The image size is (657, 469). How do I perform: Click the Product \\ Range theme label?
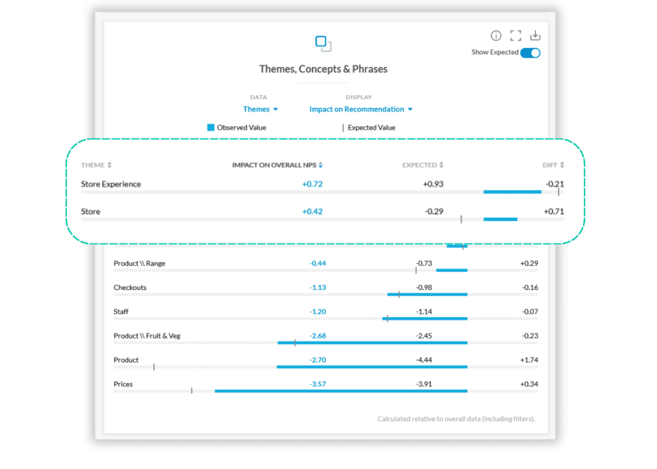139,263
